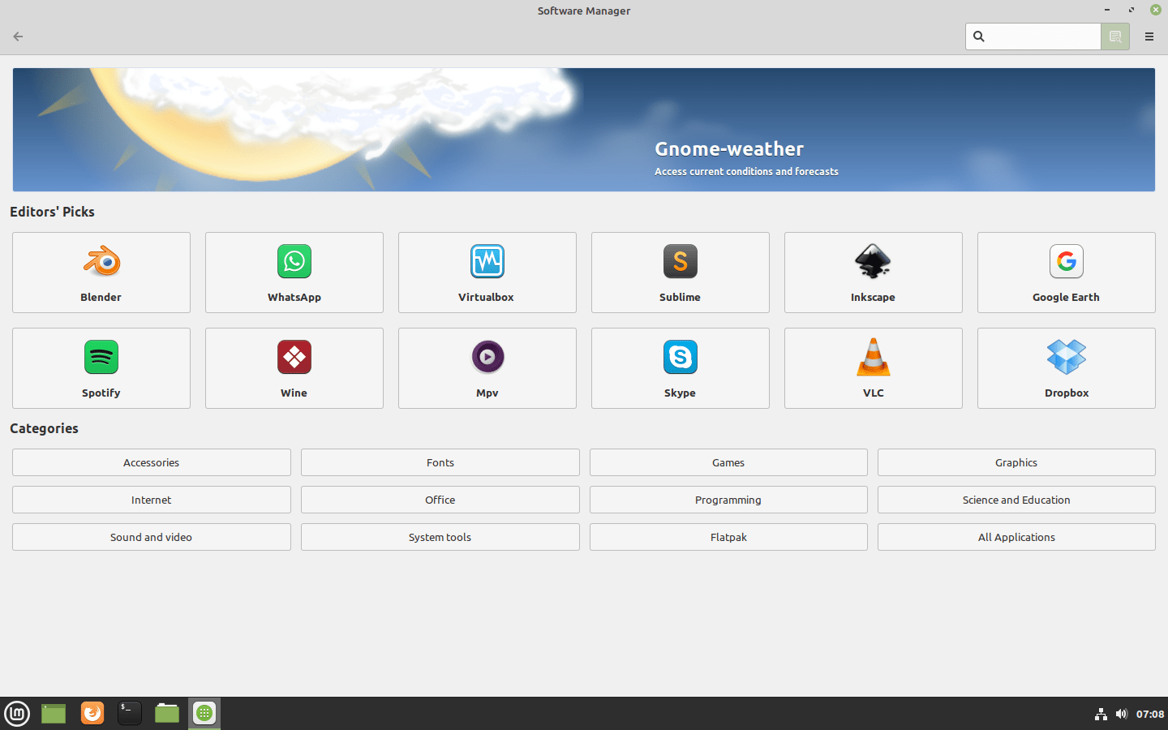The width and height of the screenshot is (1168, 730).
Task: Open the Gnome-weather featured banner
Action: tap(584, 130)
